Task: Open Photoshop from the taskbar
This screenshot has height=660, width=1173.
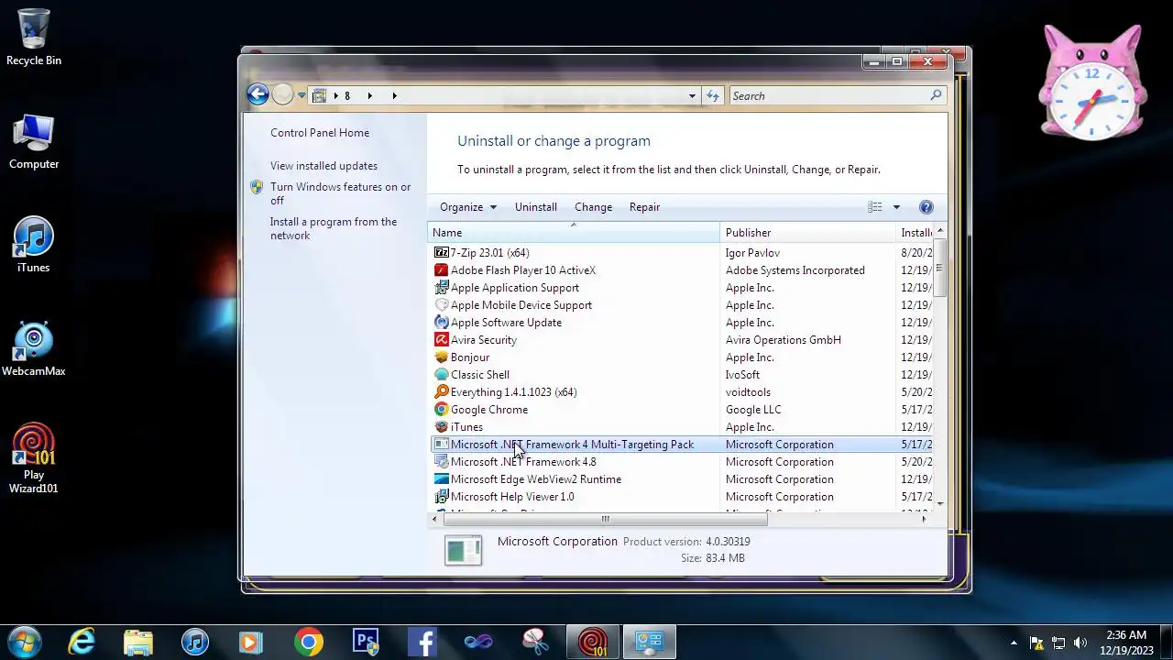Action: tap(366, 642)
